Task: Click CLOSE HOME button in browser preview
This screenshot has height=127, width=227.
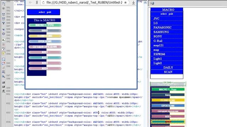Action: [45, 36]
